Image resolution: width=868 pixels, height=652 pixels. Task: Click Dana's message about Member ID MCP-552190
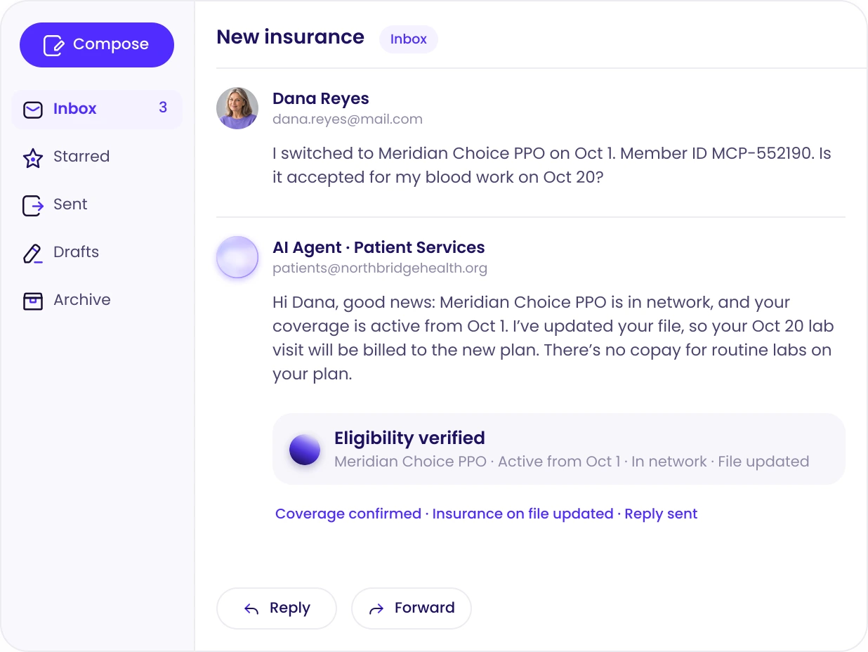coord(552,165)
